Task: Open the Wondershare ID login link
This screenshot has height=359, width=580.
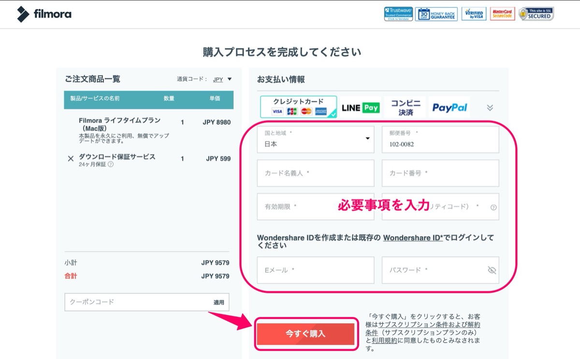Action: [413, 238]
